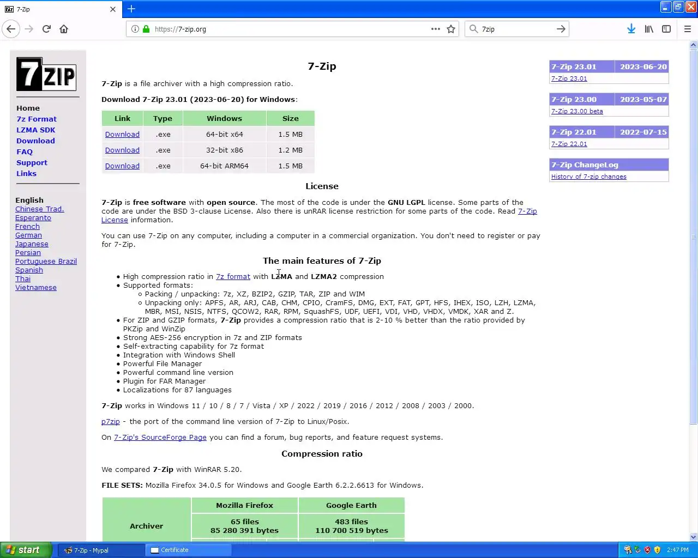698x558 pixels.
Task: Click the red shield tray icon
Action: coord(647,550)
